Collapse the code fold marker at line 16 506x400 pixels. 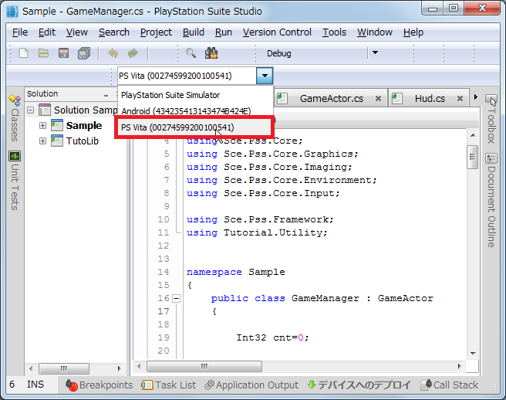[176, 299]
